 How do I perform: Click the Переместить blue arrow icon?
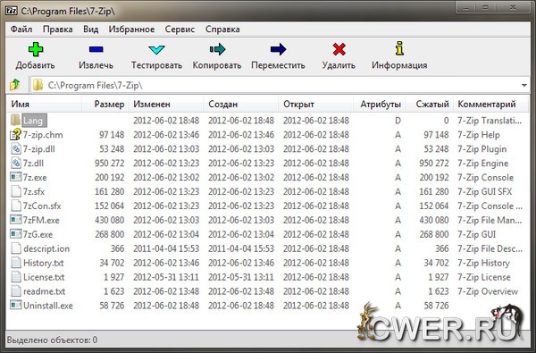[278, 49]
